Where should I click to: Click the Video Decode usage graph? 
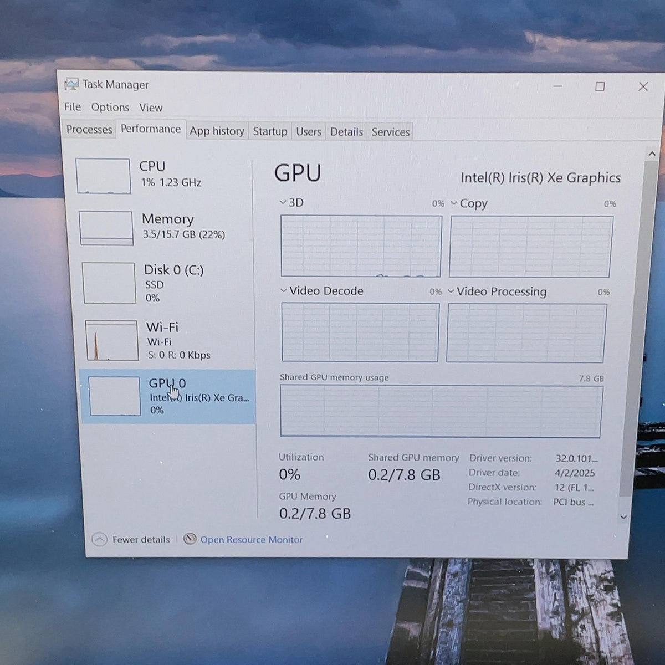(x=360, y=332)
